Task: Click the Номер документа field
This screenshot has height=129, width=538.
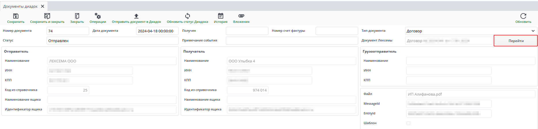Action: click(68, 31)
